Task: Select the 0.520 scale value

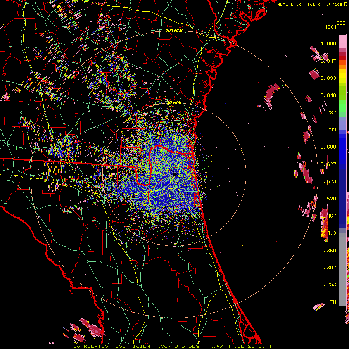Action: pyautogui.click(x=328, y=199)
